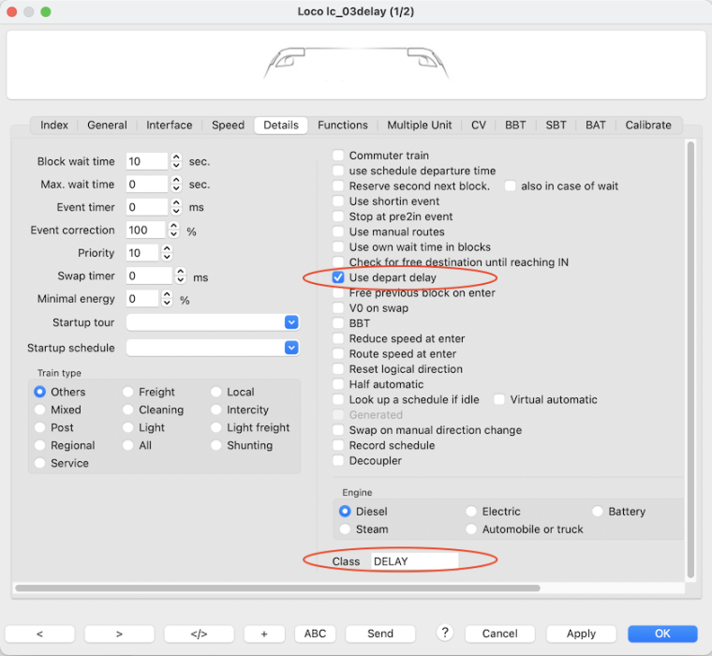Click the help question mark icon
This screenshot has height=656, width=712.
pos(445,633)
